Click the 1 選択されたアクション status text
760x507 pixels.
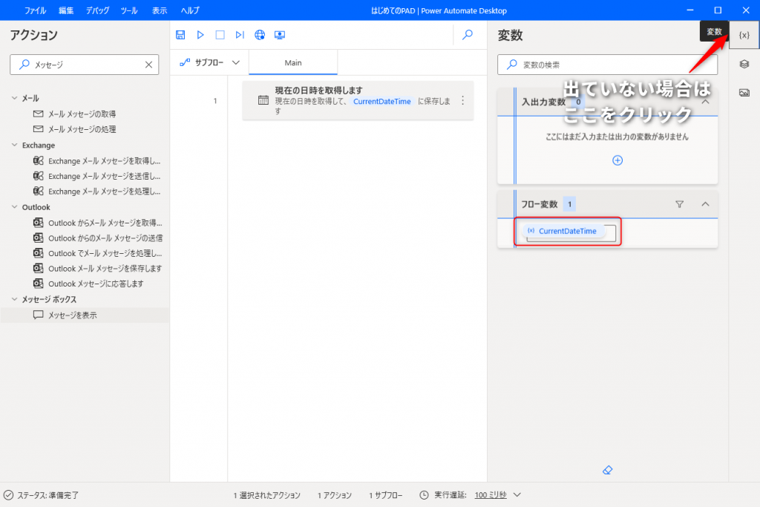coord(267,495)
